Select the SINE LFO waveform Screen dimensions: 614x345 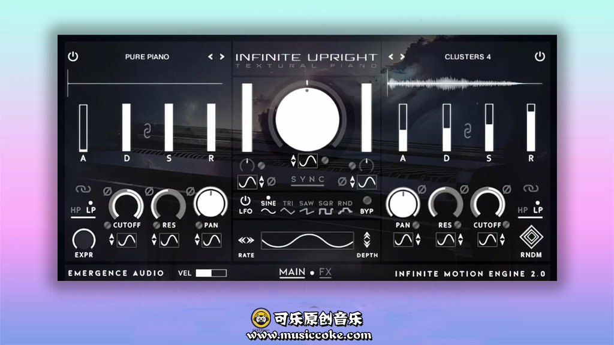tap(268, 207)
